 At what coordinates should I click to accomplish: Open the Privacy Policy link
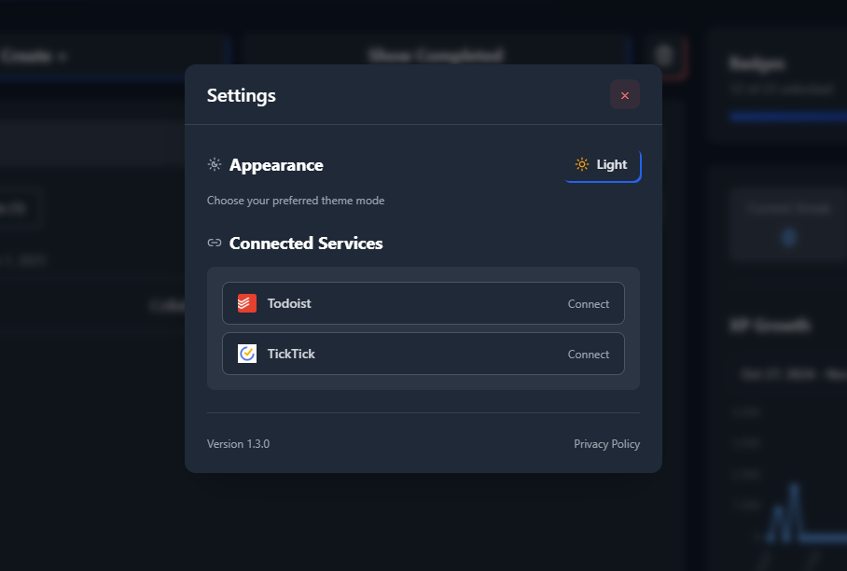(x=606, y=444)
